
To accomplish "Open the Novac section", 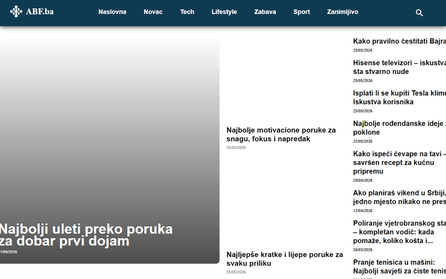I will pyautogui.click(x=153, y=12).
